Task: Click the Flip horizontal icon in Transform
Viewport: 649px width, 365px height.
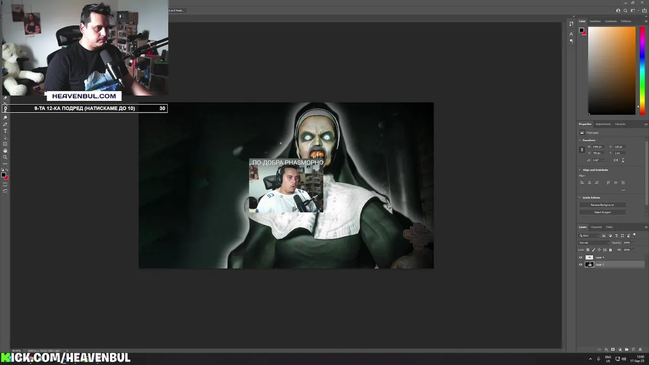Action: [616, 160]
